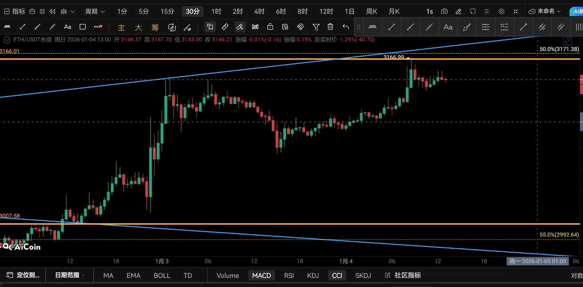
Task: Open the multi-chart layout icon
Action: pos(42,11)
